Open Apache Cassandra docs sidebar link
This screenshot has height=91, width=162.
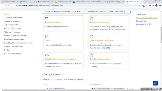(14, 47)
